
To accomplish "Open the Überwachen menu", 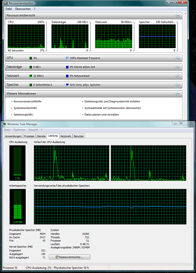I will point(23,9).
